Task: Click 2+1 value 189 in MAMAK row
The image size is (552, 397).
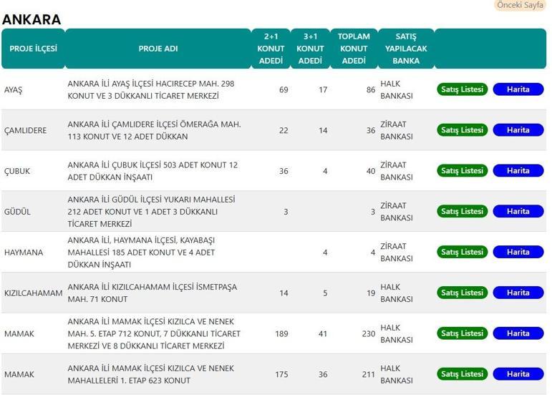Action: pos(281,334)
